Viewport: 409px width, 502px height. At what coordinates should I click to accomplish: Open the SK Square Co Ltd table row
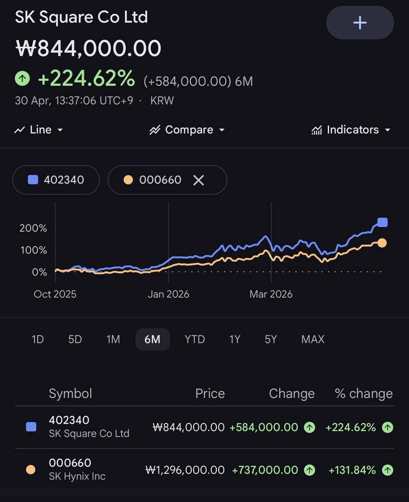[204, 427]
